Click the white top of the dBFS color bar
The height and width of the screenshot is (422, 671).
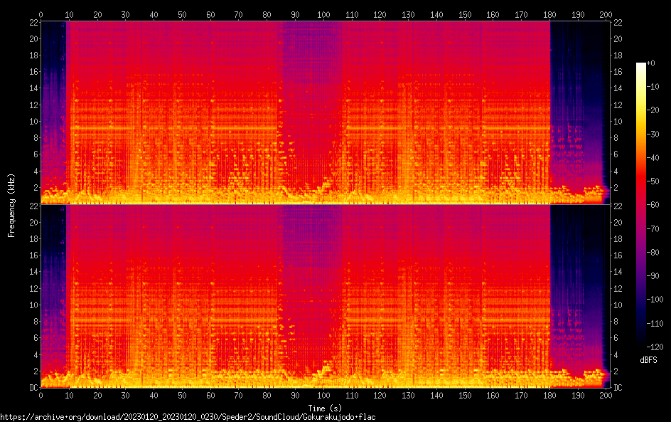click(x=641, y=65)
